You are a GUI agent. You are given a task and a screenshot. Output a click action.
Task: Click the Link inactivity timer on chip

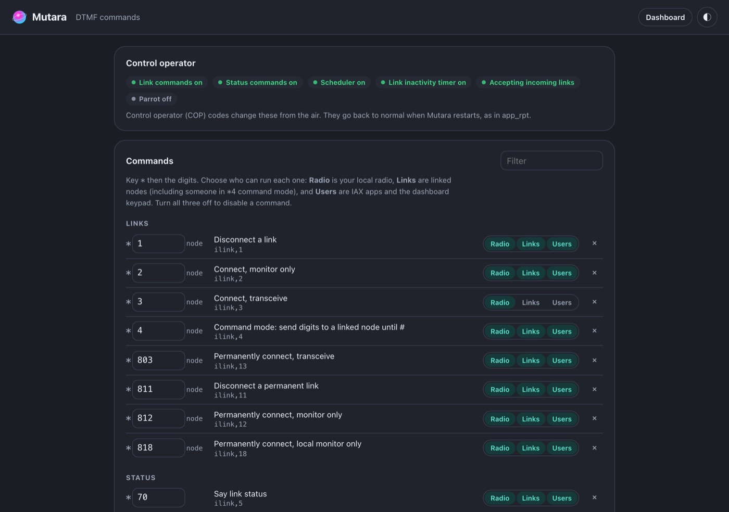[423, 82]
